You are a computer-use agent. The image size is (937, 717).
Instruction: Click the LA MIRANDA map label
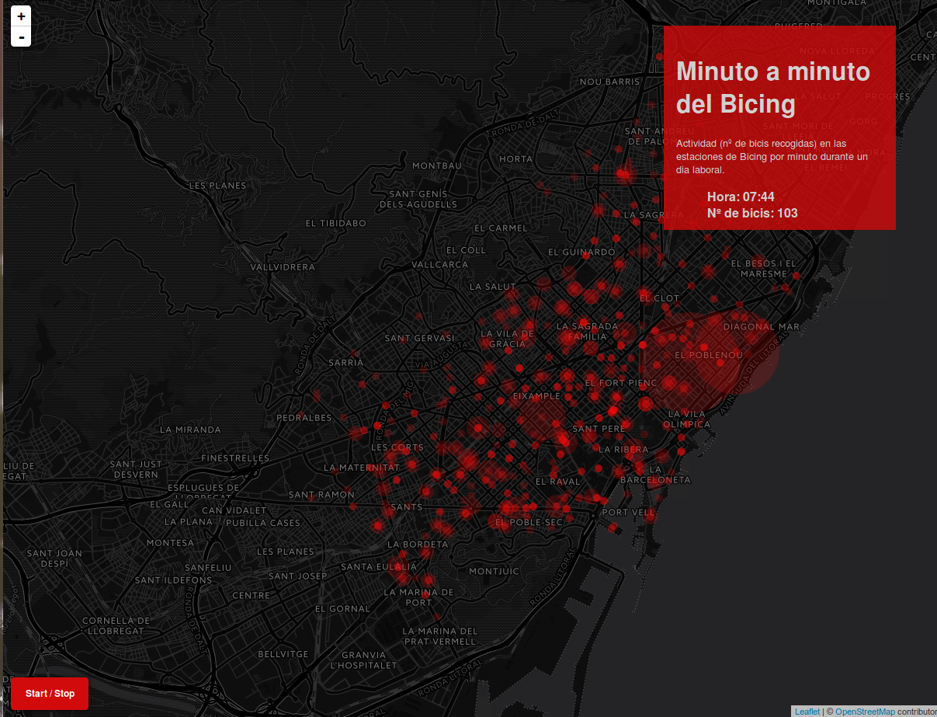tap(190, 430)
